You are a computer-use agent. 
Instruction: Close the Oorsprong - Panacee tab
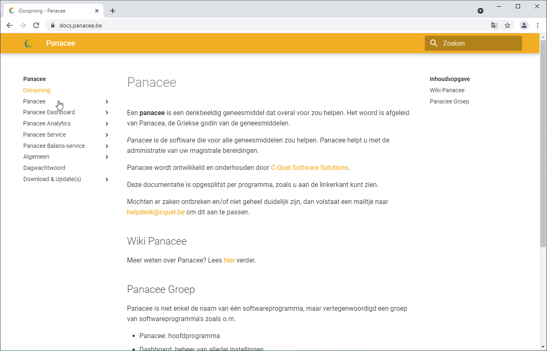97,11
